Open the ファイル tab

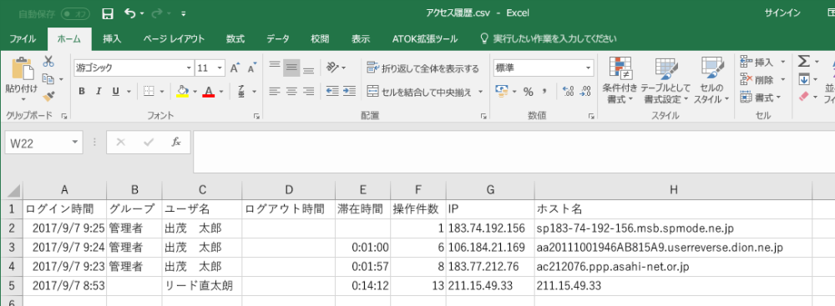(x=23, y=39)
